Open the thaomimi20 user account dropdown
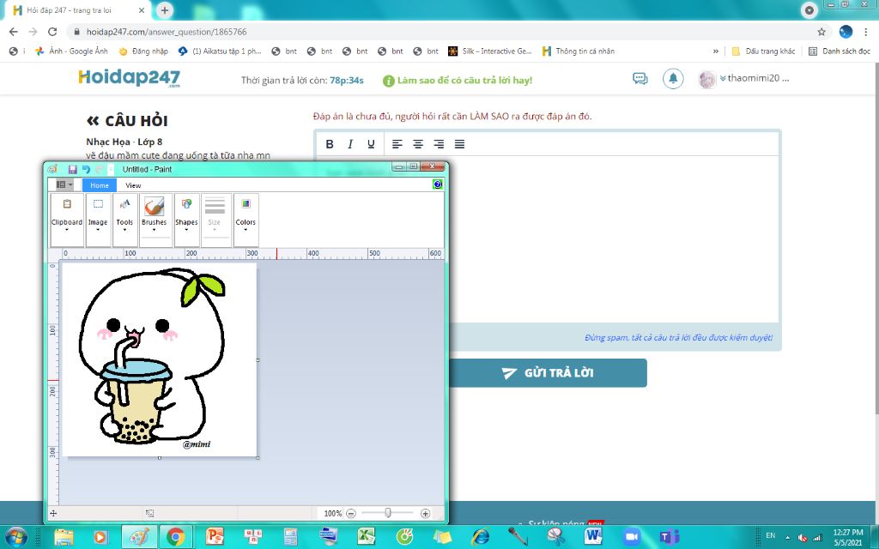The height and width of the screenshot is (549, 879). pyautogui.click(x=744, y=78)
